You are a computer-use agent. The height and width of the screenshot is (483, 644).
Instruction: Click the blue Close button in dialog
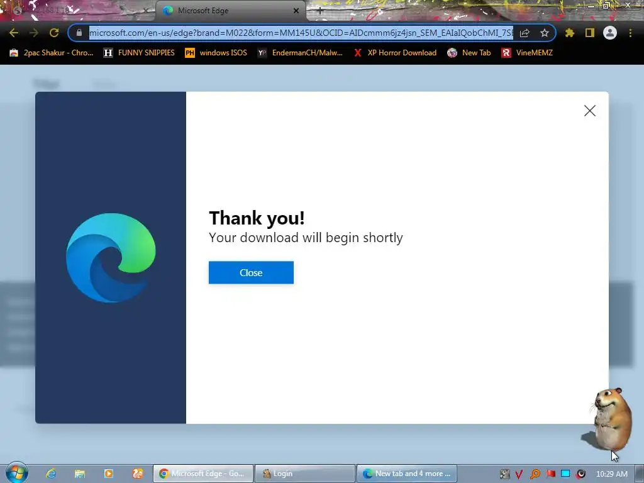click(251, 272)
